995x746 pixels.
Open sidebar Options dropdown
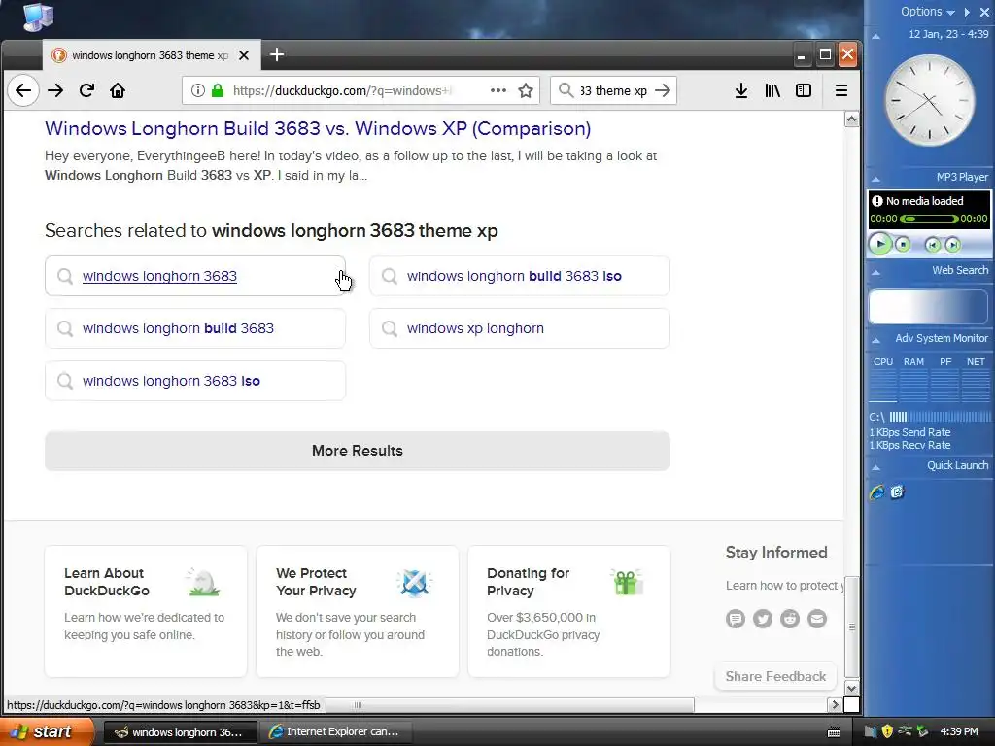tap(928, 12)
